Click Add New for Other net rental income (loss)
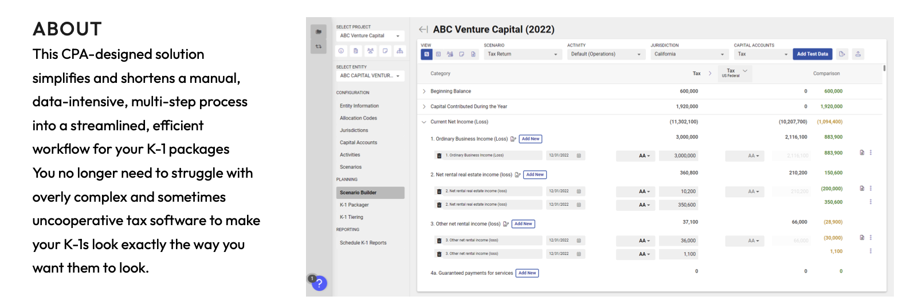This screenshot has width=914, height=308. pyautogui.click(x=523, y=224)
